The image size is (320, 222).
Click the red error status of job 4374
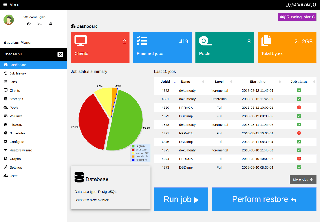click(299, 159)
